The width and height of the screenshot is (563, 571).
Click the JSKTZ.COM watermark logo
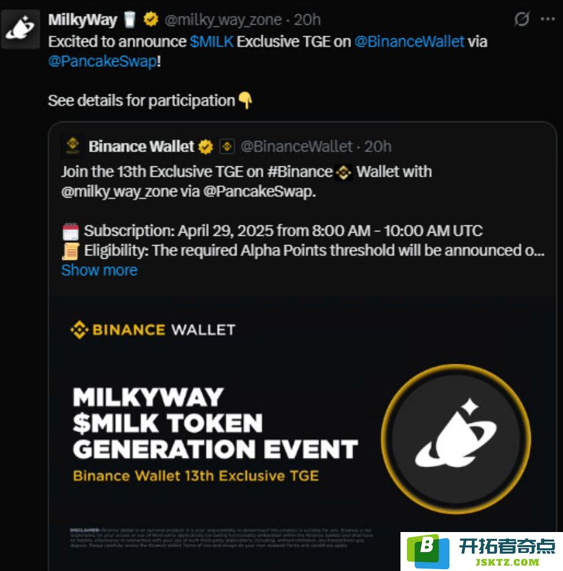pos(482,552)
